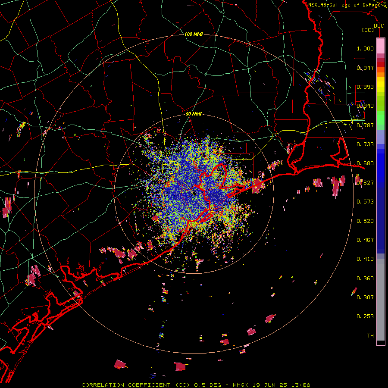Click the 1.000 value on color scale
The width and height of the screenshot is (388, 388).
[x=365, y=48]
